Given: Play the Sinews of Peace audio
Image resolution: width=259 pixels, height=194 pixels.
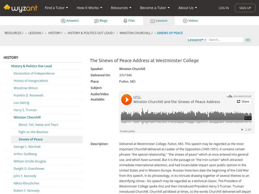Looking at the screenshot, I should point(127,100).
